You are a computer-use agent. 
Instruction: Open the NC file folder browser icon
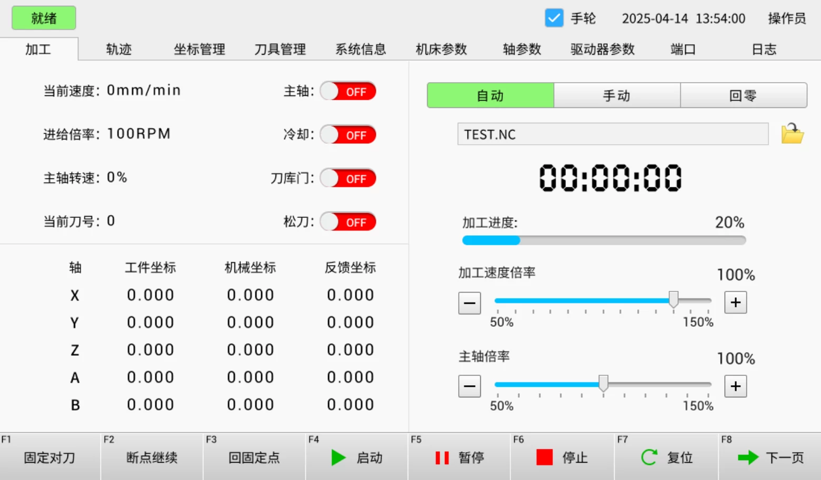pyautogui.click(x=792, y=134)
